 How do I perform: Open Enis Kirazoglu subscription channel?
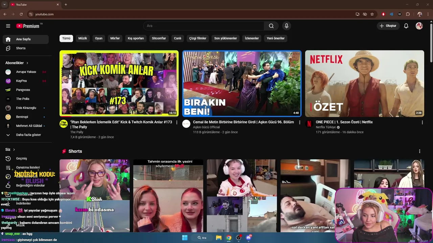(26, 108)
